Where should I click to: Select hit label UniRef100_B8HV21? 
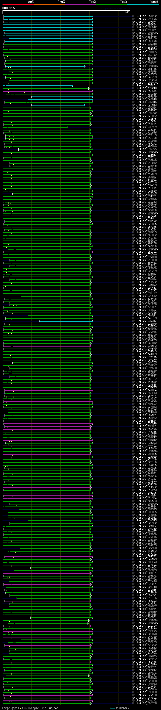point(144,263)
